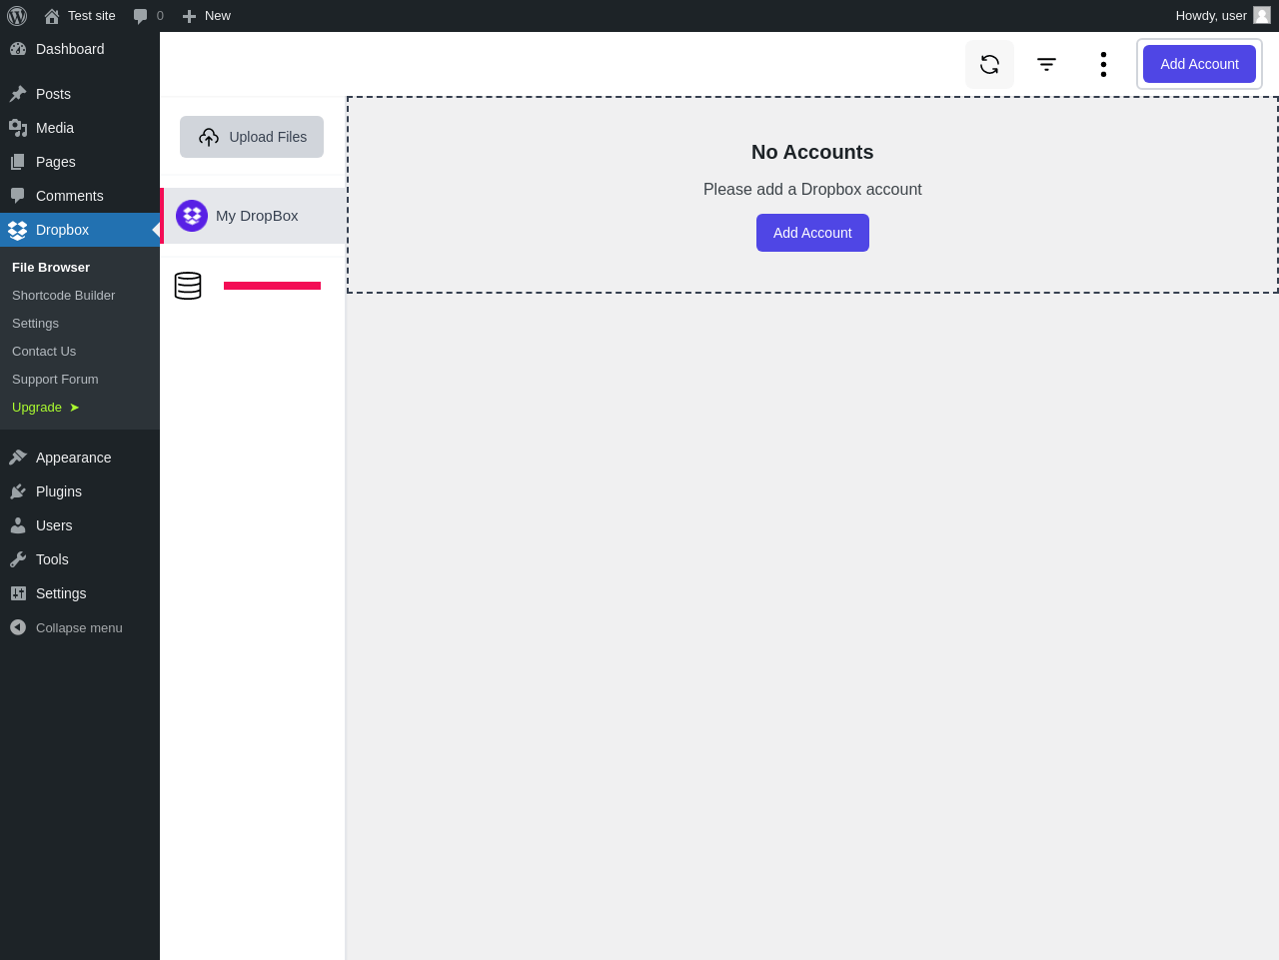
Task: Click the Upload Files button
Action: pos(252,137)
